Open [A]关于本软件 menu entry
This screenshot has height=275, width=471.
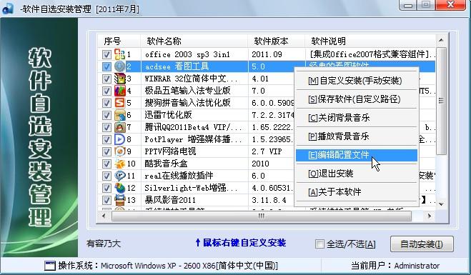357,192
